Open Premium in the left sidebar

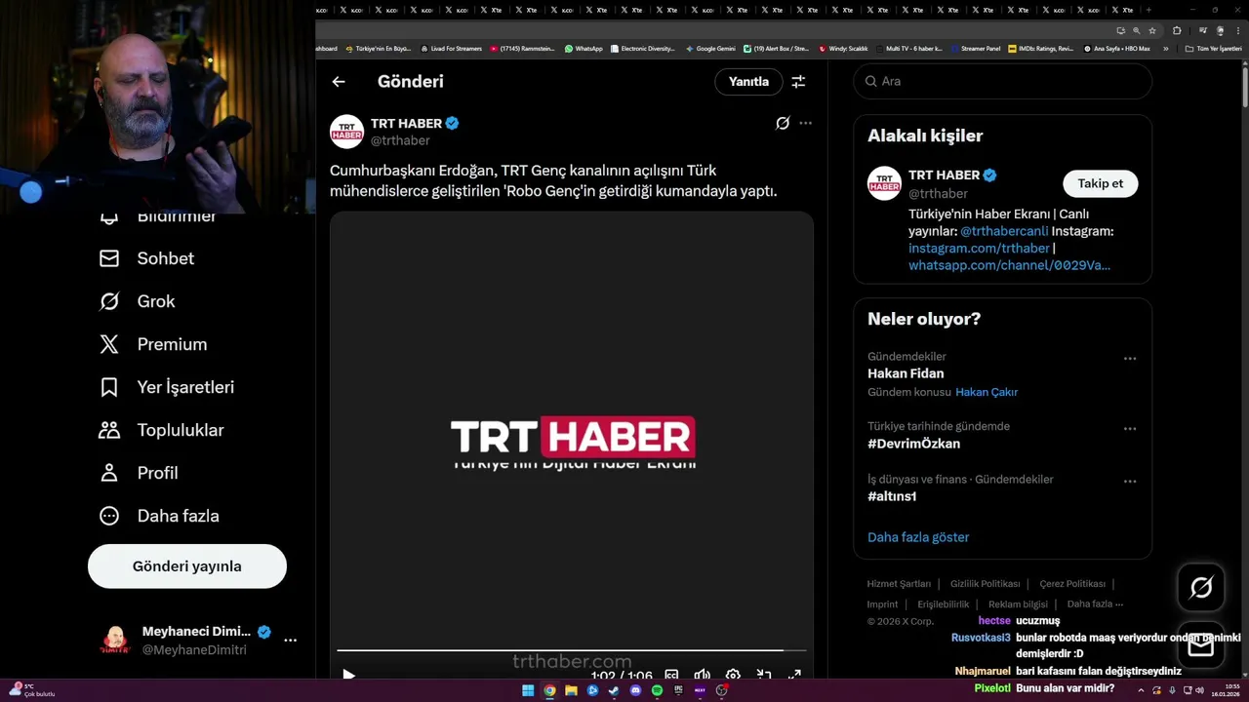[x=152, y=344]
